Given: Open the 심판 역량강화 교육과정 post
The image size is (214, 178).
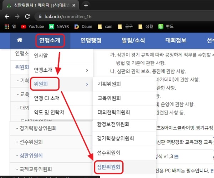Looking at the screenshot, I should tap(185, 142).
